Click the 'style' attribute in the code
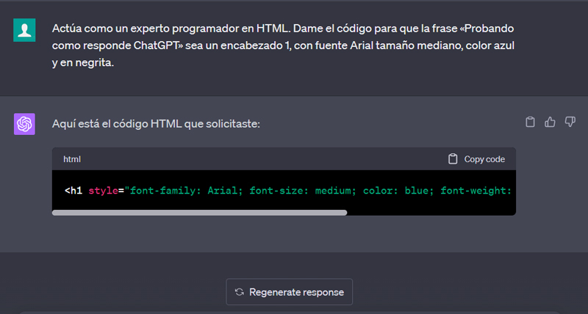The image size is (588, 314). click(103, 191)
